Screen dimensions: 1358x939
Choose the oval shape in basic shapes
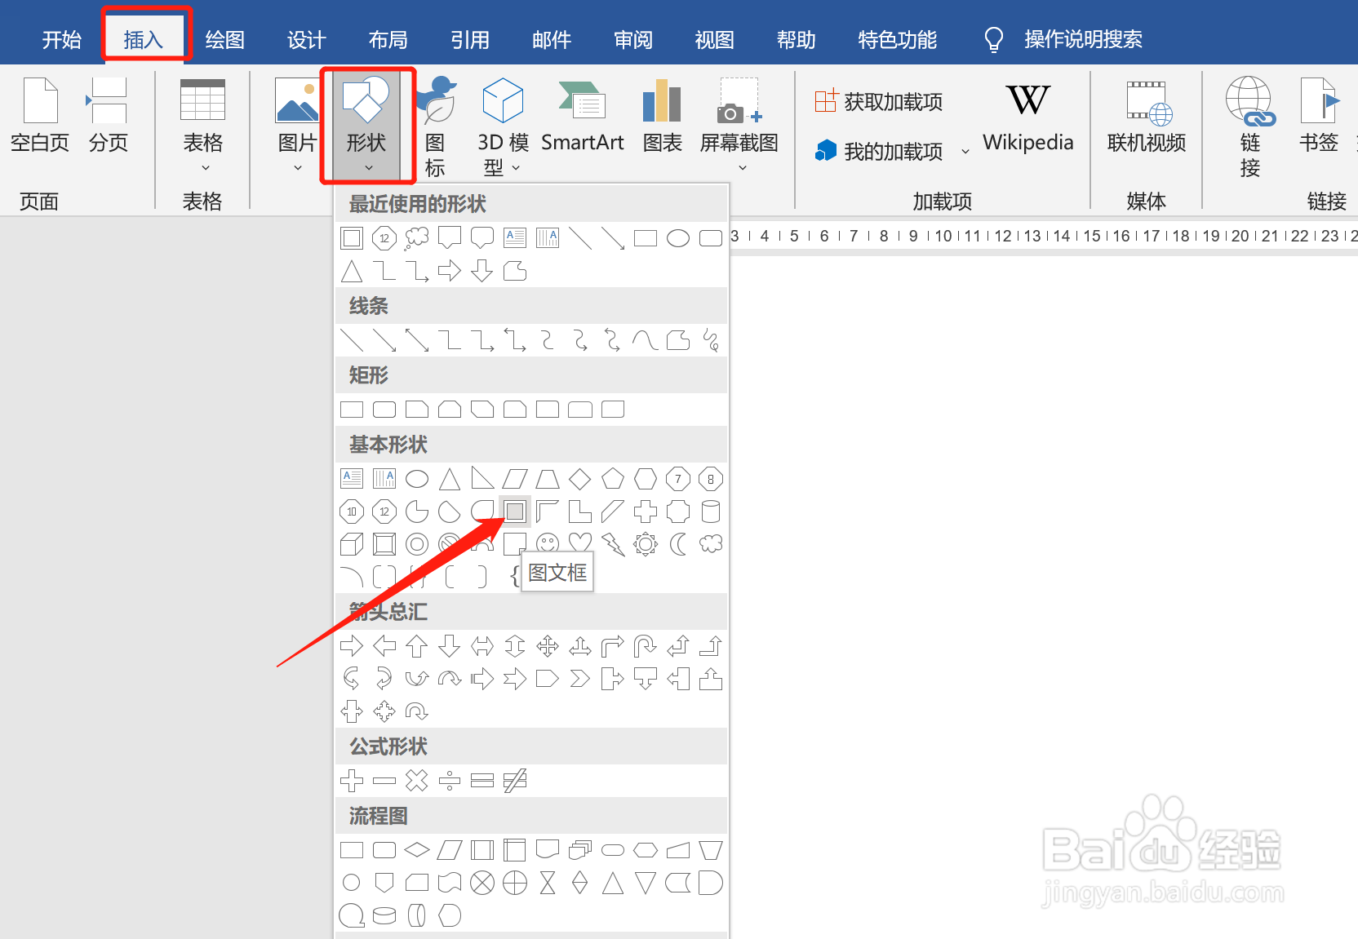pos(417,479)
